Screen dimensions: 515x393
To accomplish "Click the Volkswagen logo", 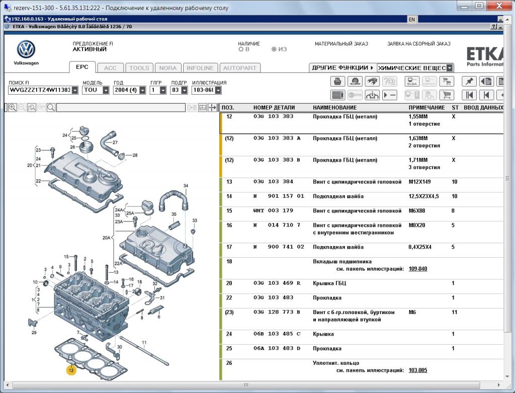I will (x=26, y=50).
